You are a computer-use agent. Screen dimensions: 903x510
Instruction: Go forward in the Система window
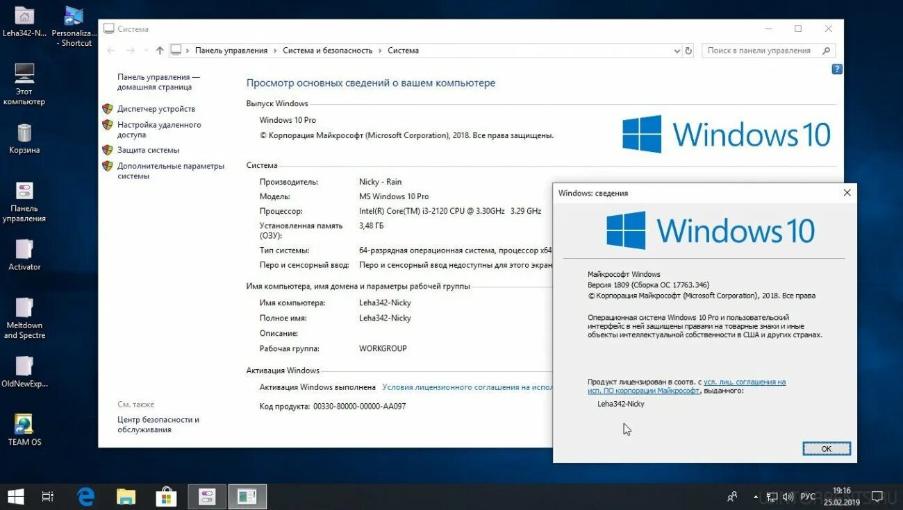pyautogui.click(x=131, y=51)
